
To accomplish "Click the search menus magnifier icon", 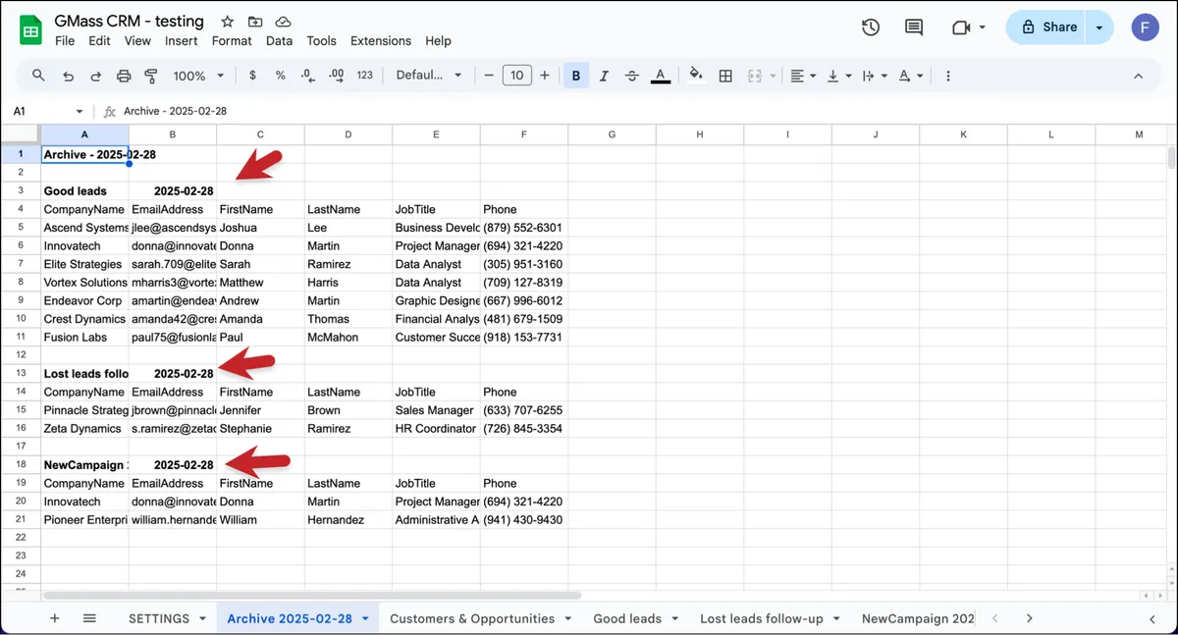I will pos(39,76).
